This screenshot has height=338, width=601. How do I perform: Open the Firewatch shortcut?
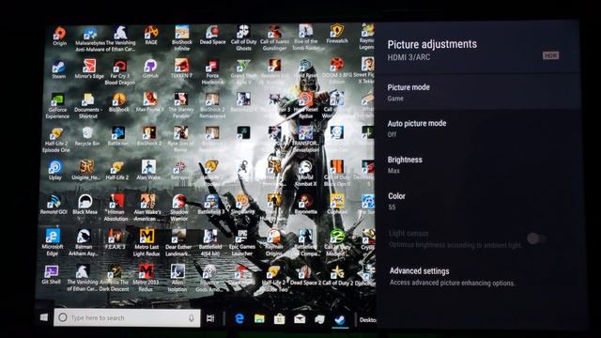337,35
